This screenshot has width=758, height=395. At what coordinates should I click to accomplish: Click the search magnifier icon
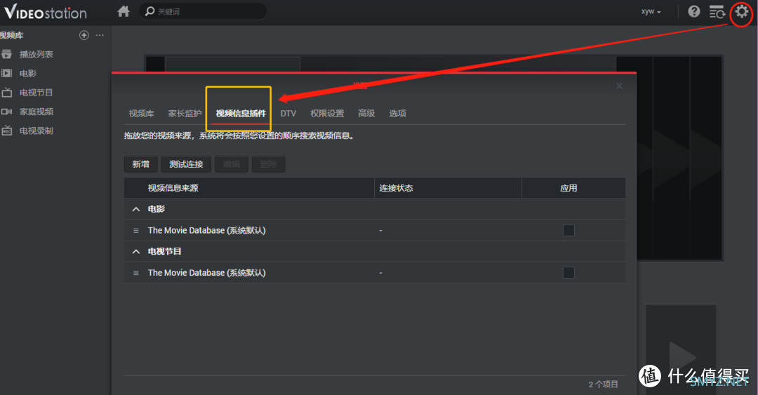click(x=150, y=11)
